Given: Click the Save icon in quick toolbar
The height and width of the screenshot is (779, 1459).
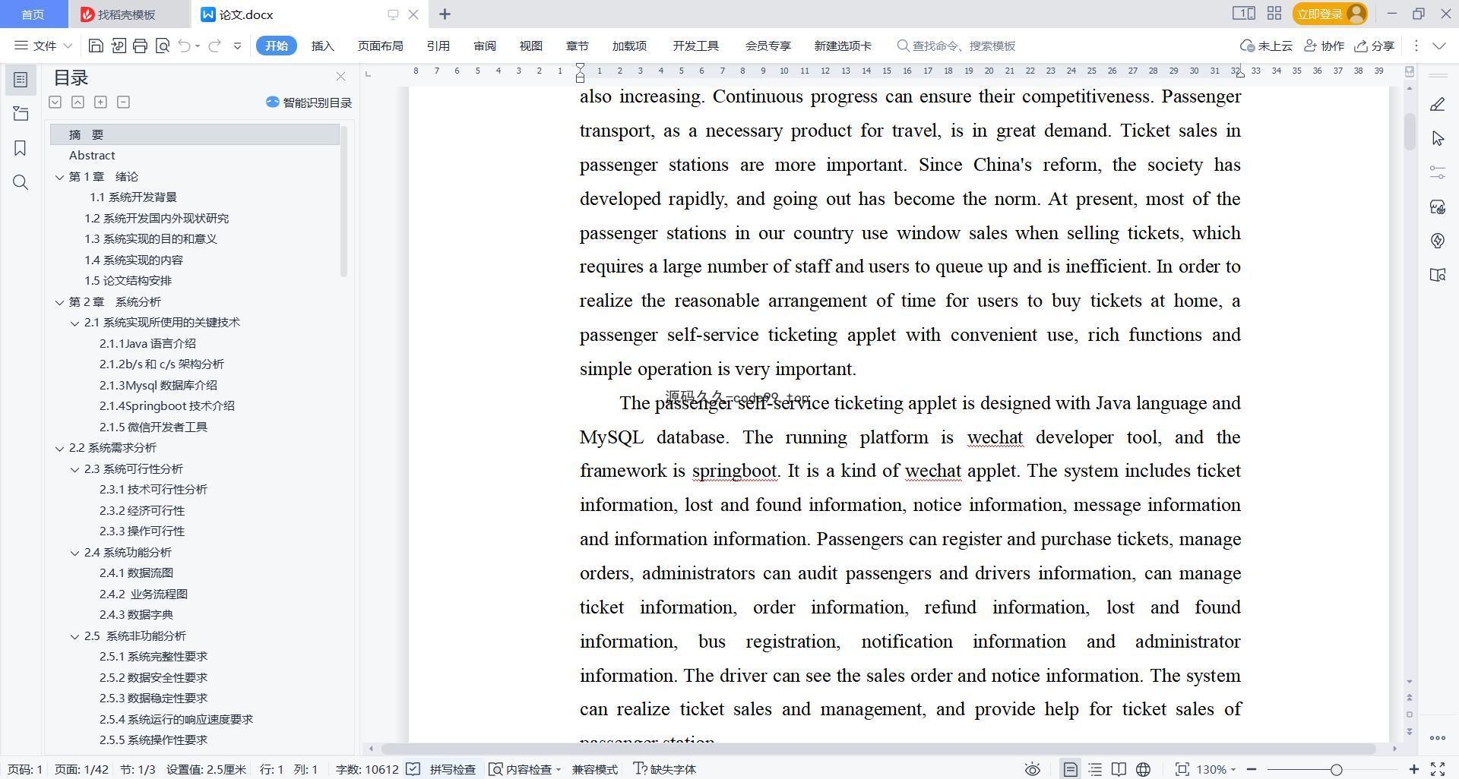Looking at the screenshot, I should [x=96, y=46].
